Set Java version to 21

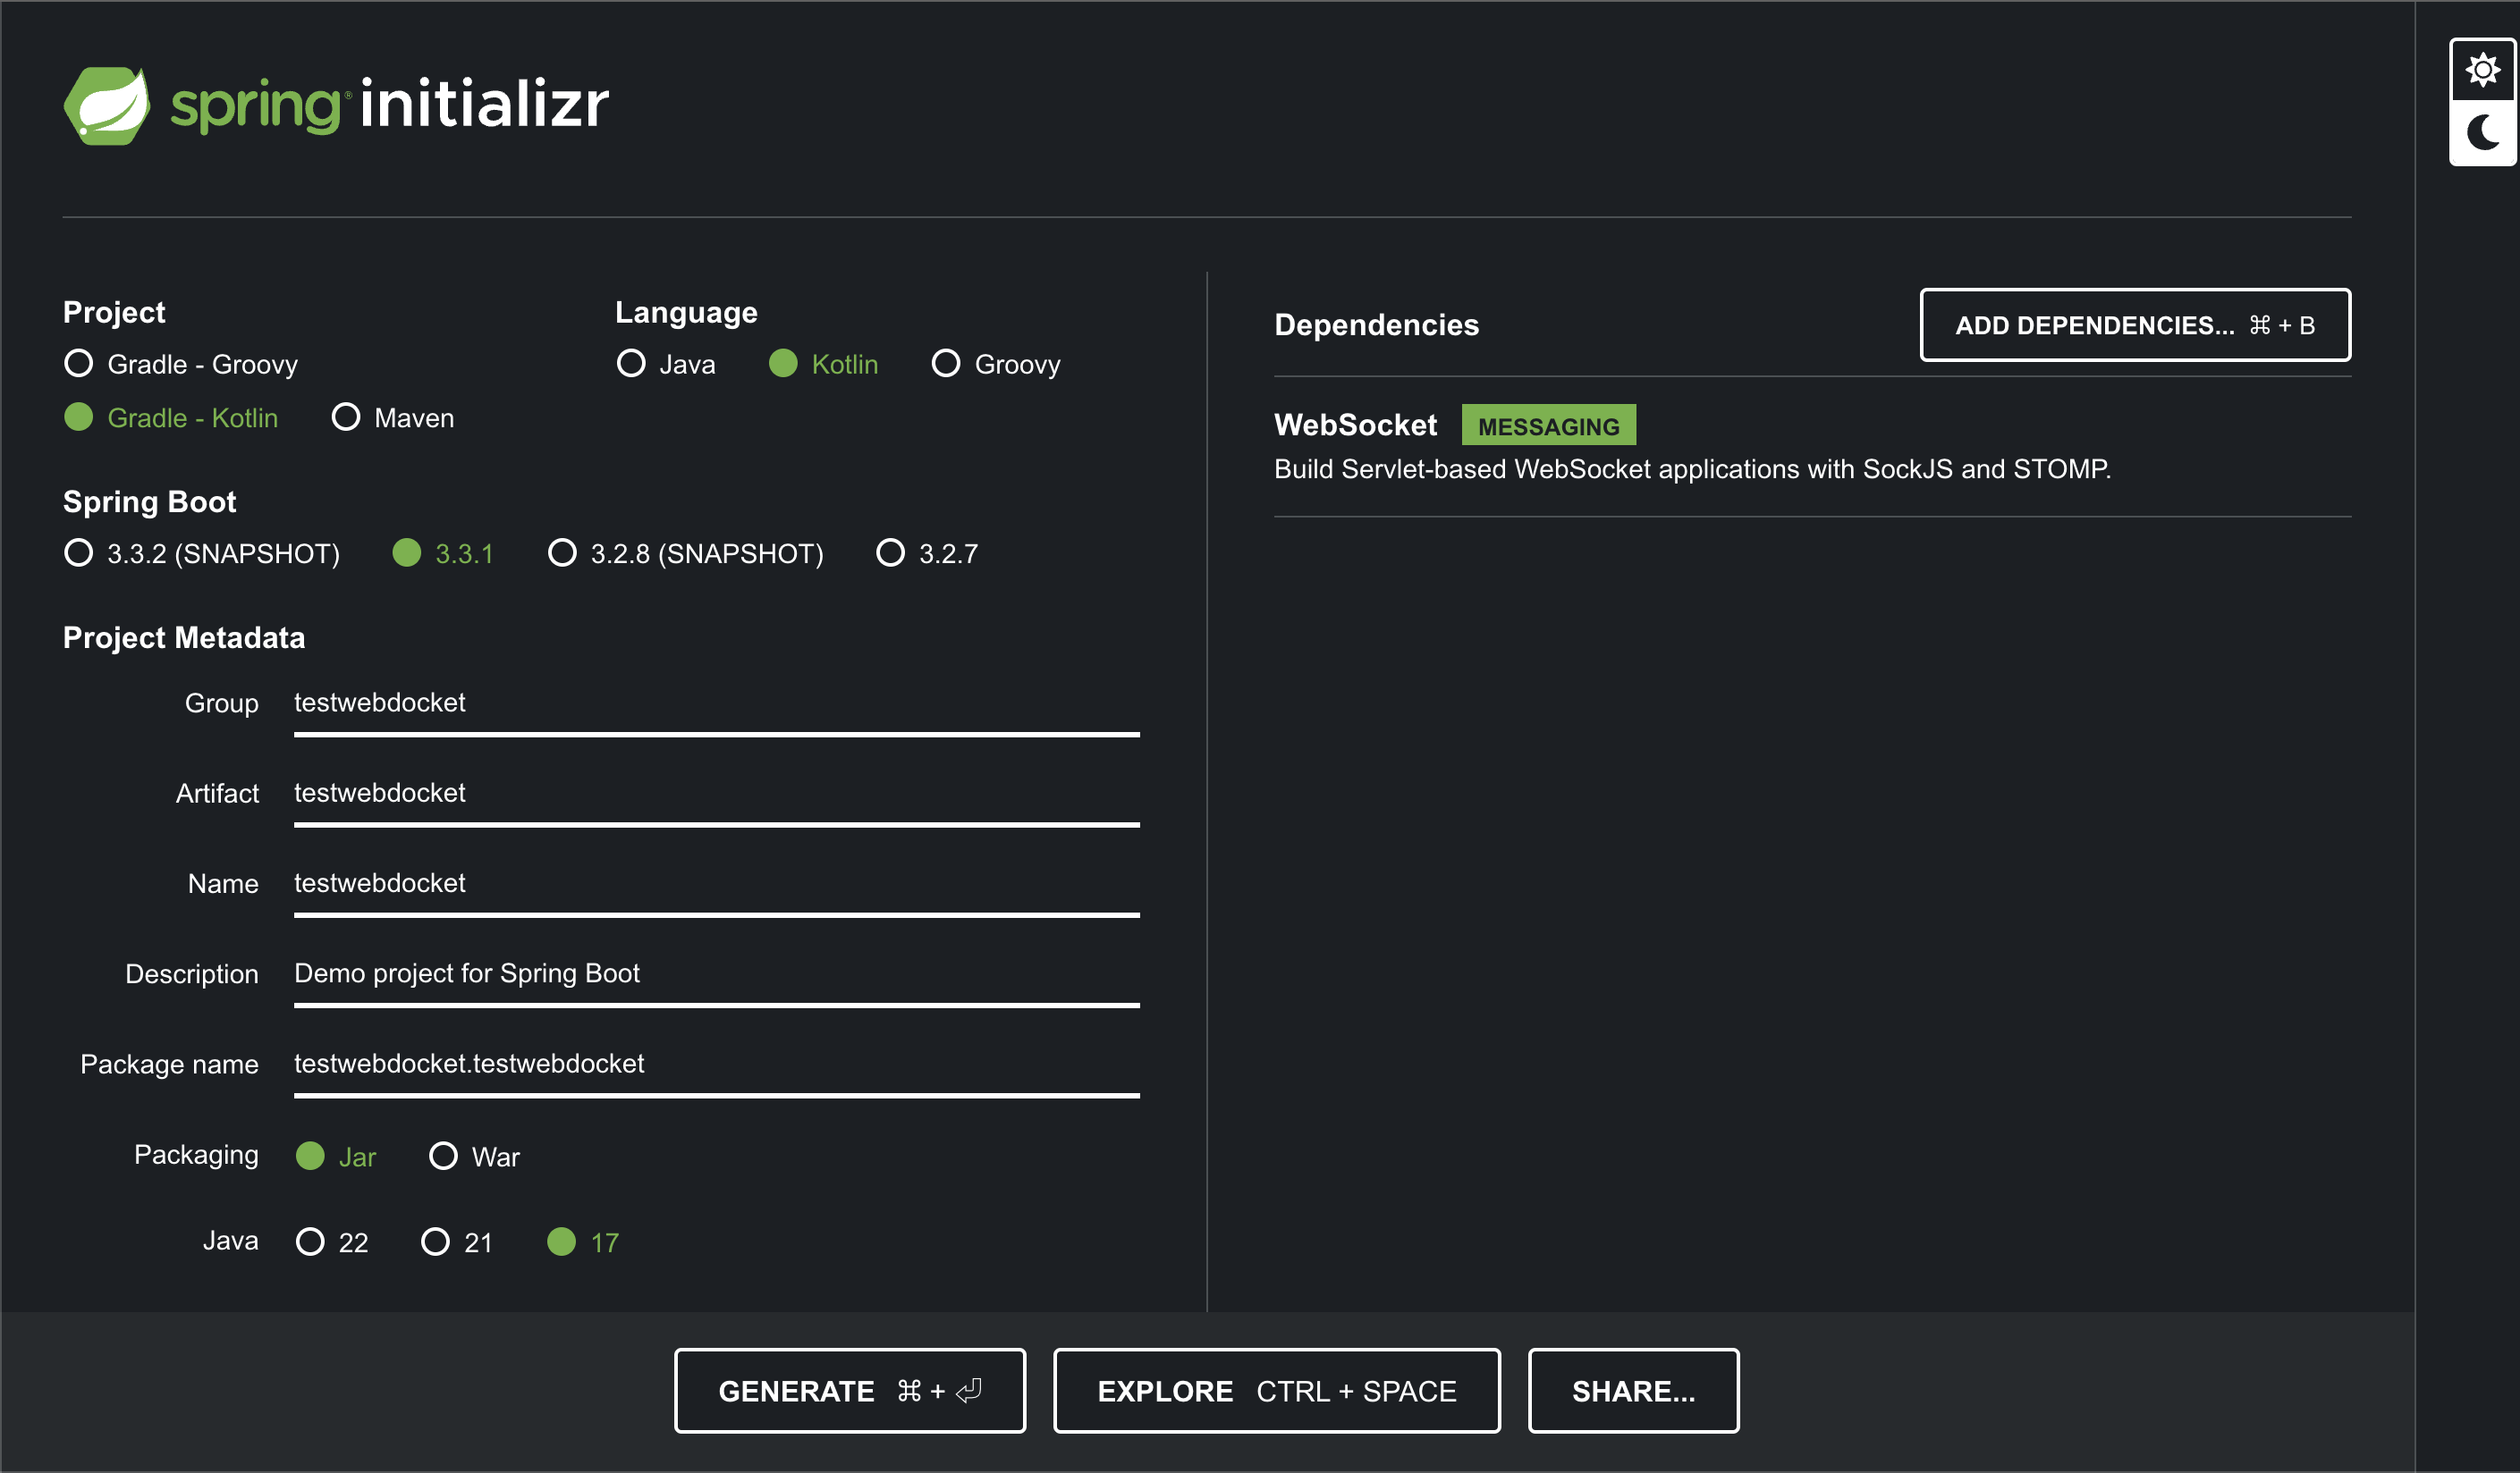435,1242
